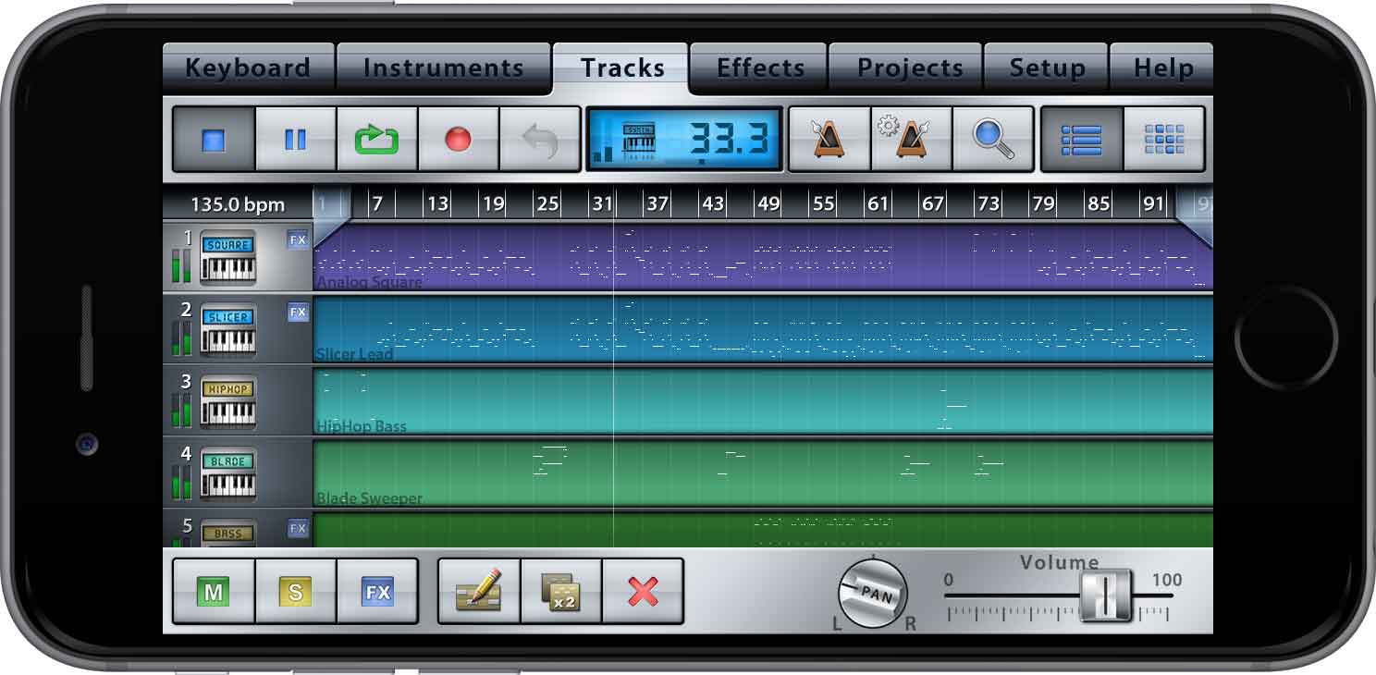Switch to the Effects tab
The height and width of the screenshot is (675, 1376).
point(760,68)
